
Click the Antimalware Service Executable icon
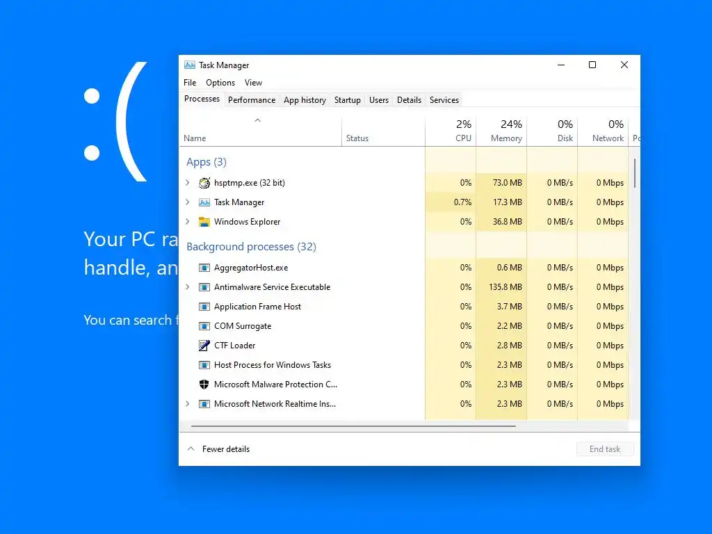point(204,287)
